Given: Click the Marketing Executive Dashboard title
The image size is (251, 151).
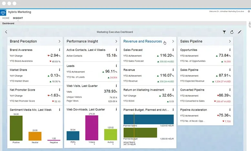Looking at the screenshot, I should [115, 32].
